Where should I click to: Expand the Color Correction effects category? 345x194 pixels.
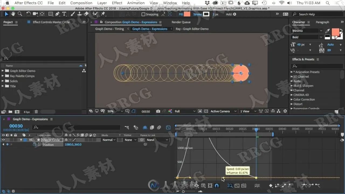point(292,99)
